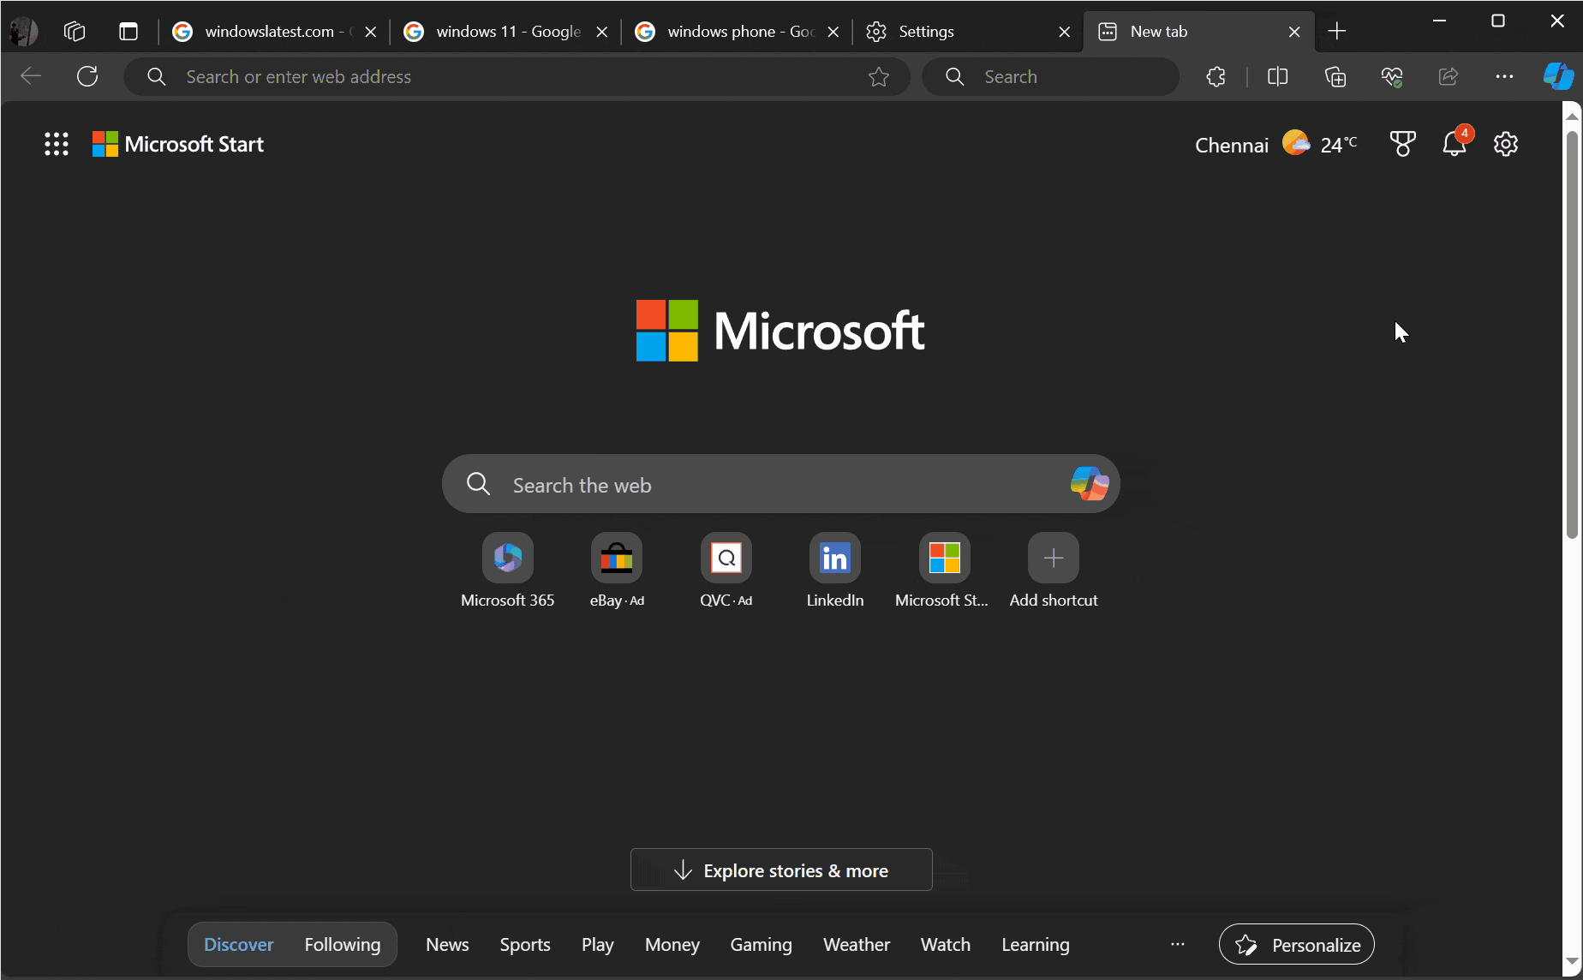Open the Microsoft app launcher grid
The width and height of the screenshot is (1583, 980).
(x=57, y=144)
